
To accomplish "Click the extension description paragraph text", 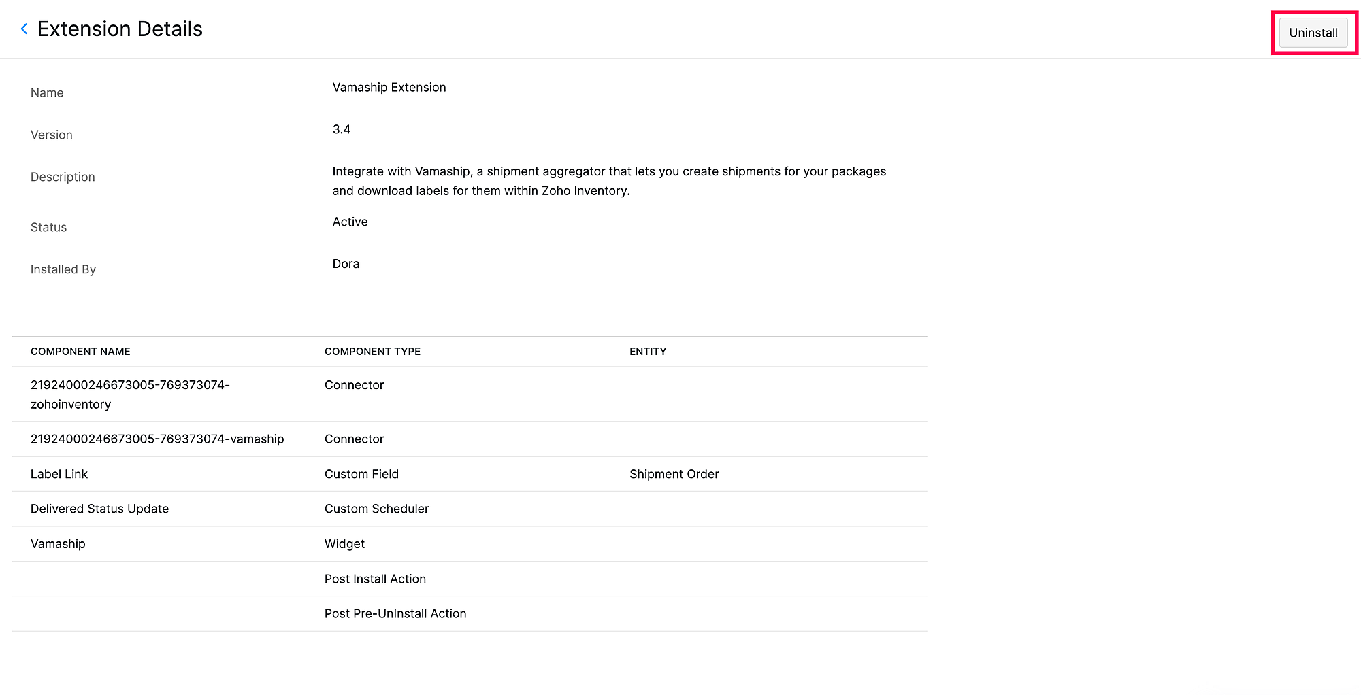I will [x=608, y=181].
